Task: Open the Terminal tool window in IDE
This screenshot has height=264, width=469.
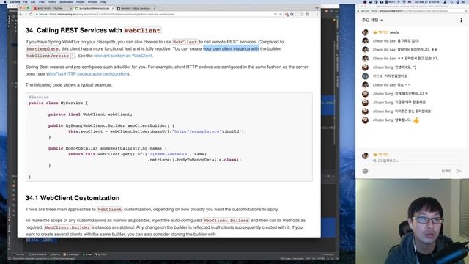Action: coord(19,254)
